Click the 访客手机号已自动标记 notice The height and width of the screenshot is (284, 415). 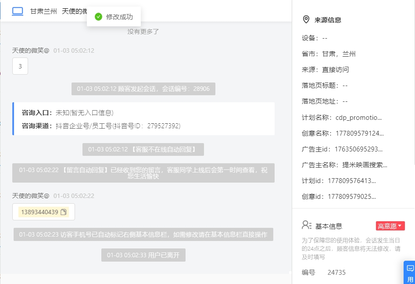[x=143, y=234]
